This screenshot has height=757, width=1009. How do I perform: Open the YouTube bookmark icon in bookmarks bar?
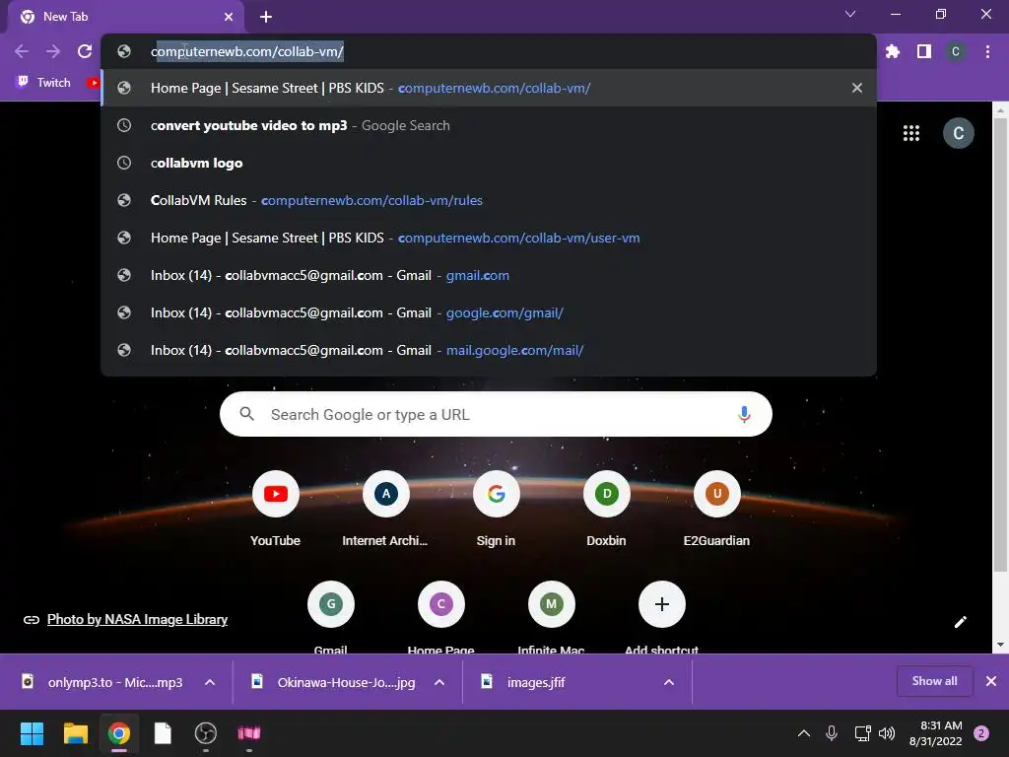click(94, 83)
